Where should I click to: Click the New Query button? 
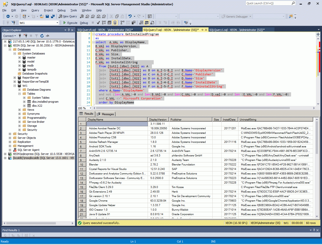tap(68, 16)
